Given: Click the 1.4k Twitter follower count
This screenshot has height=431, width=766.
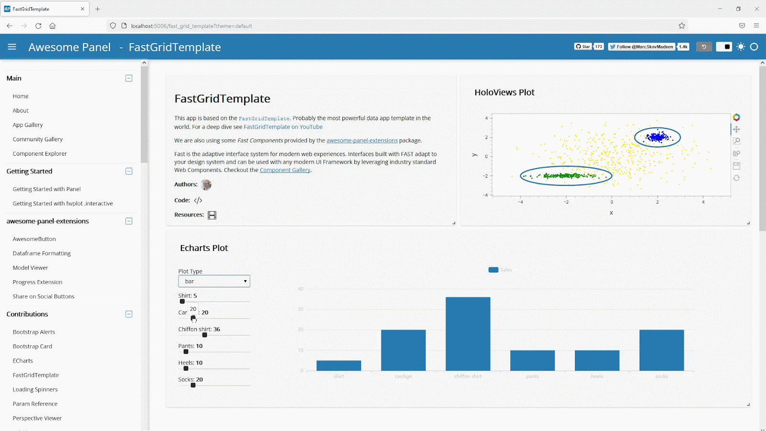Looking at the screenshot, I should [x=683, y=46].
